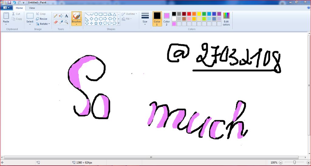Click the Crop button
The image size is (311, 166).
tap(41, 14)
